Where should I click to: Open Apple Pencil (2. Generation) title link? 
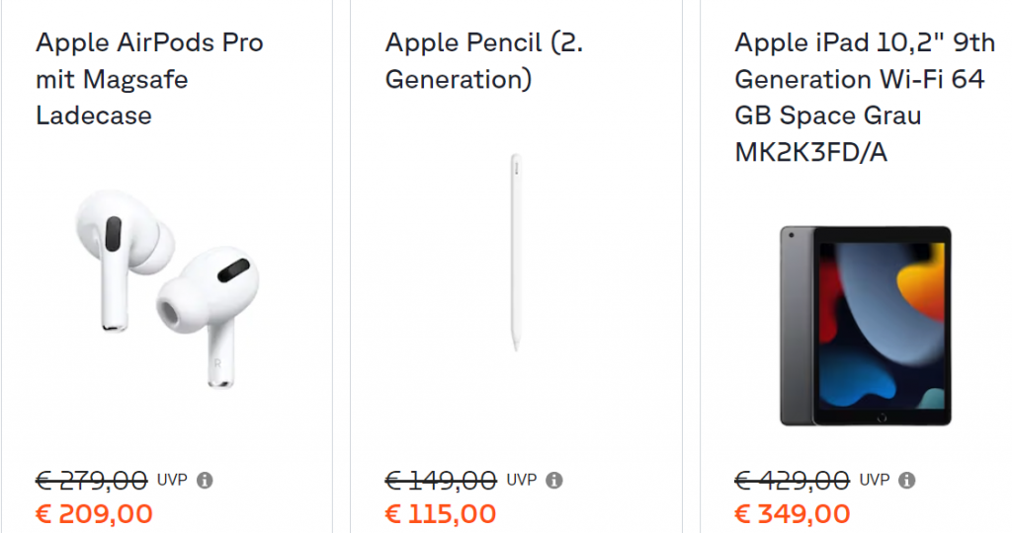click(x=484, y=60)
